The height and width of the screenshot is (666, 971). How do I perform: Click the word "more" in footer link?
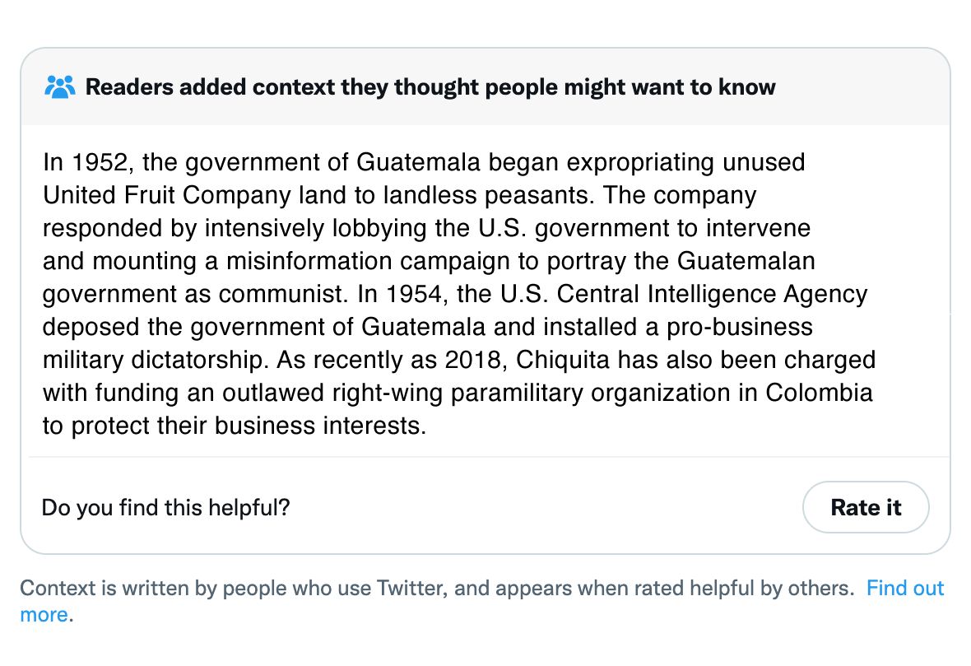click(44, 614)
